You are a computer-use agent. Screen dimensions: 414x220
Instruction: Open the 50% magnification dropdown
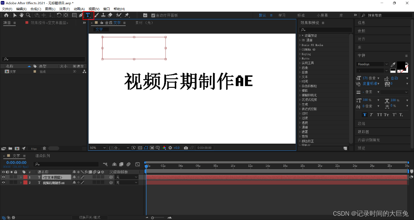pyautogui.click(x=98, y=148)
